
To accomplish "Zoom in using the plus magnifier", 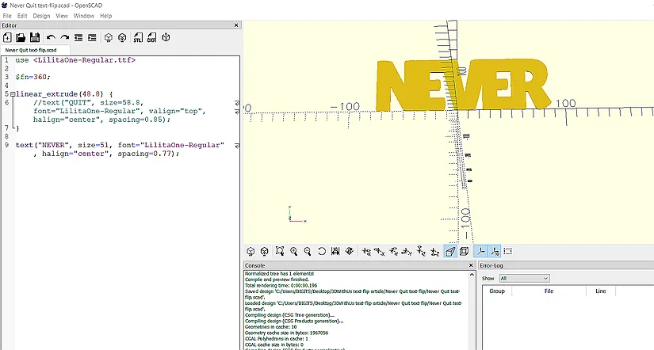I will click(x=294, y=251).
